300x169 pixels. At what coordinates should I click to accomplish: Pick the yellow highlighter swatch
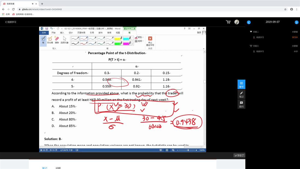coord(118,38)
